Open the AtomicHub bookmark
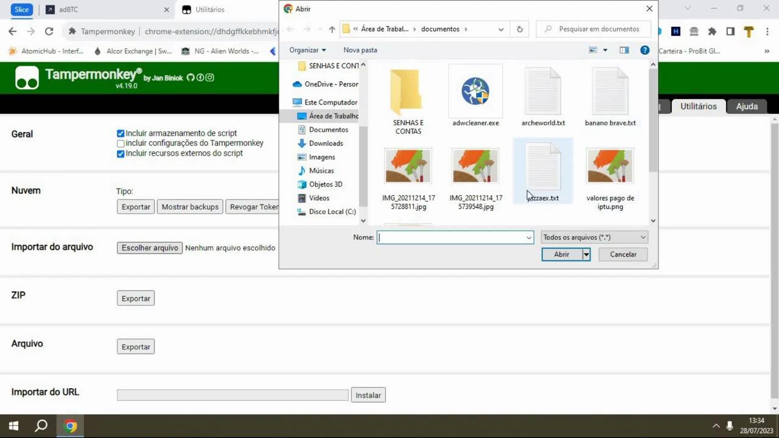This screenshot has height=438, width=779. 46,51
